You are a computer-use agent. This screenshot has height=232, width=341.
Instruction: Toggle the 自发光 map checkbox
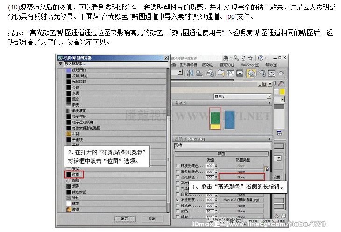pos(178,194)
